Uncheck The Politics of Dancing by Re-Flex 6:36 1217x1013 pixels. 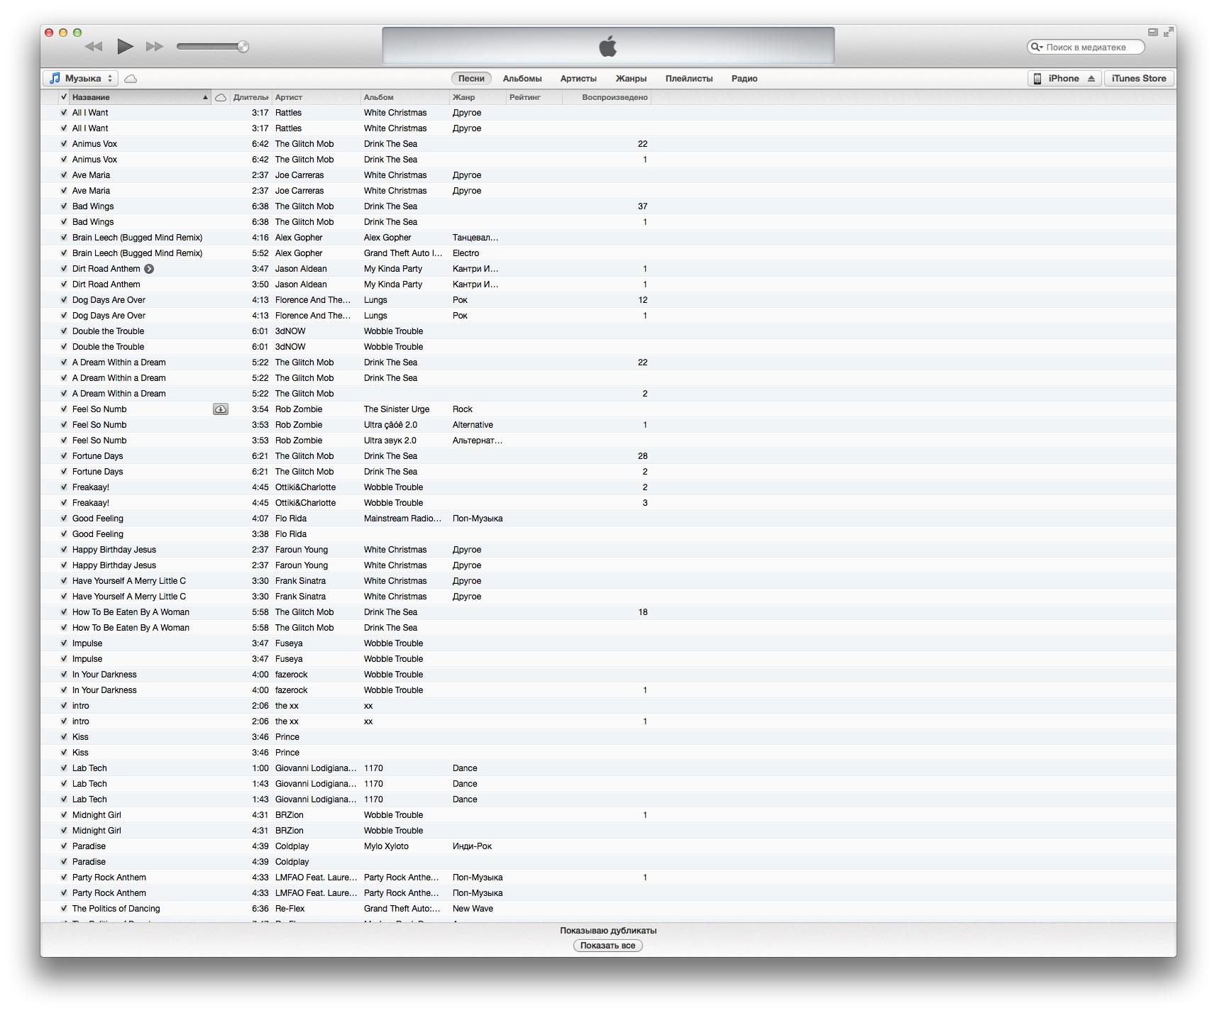[64, 909]
